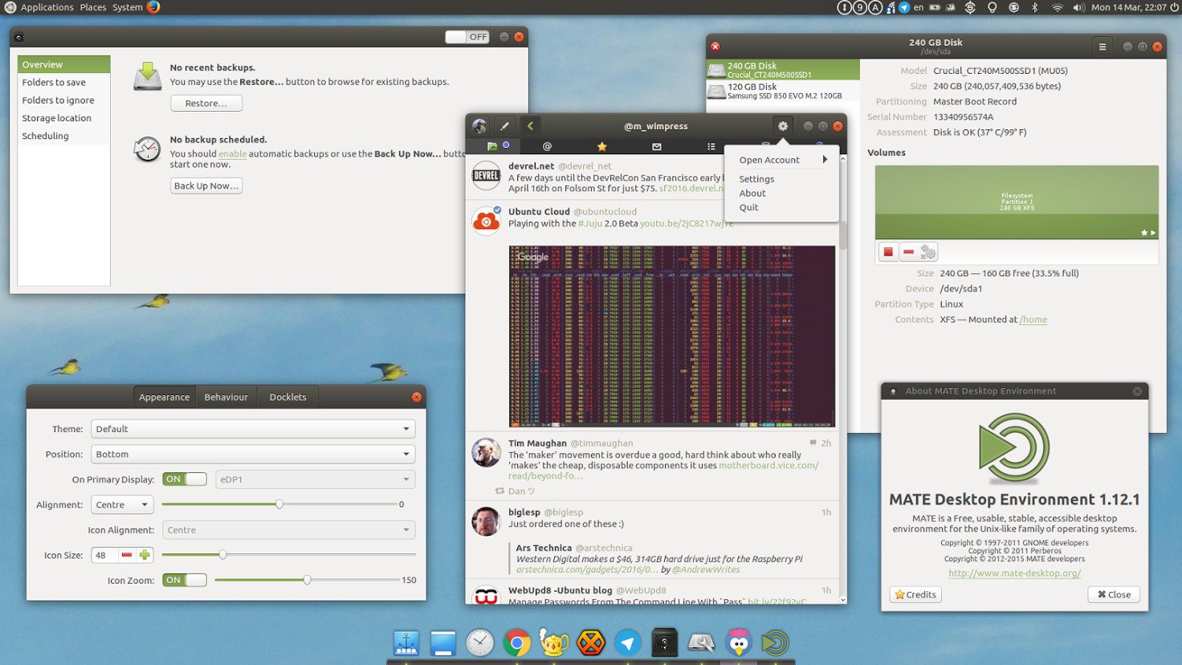Click the delete partition minus button

(x=908, y=252)
